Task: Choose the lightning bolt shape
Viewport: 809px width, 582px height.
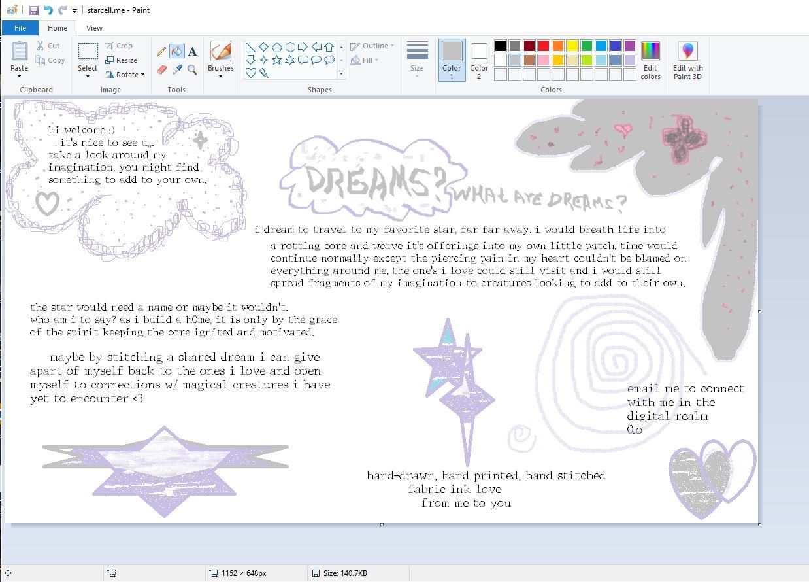Action: [x=263, y=73]
